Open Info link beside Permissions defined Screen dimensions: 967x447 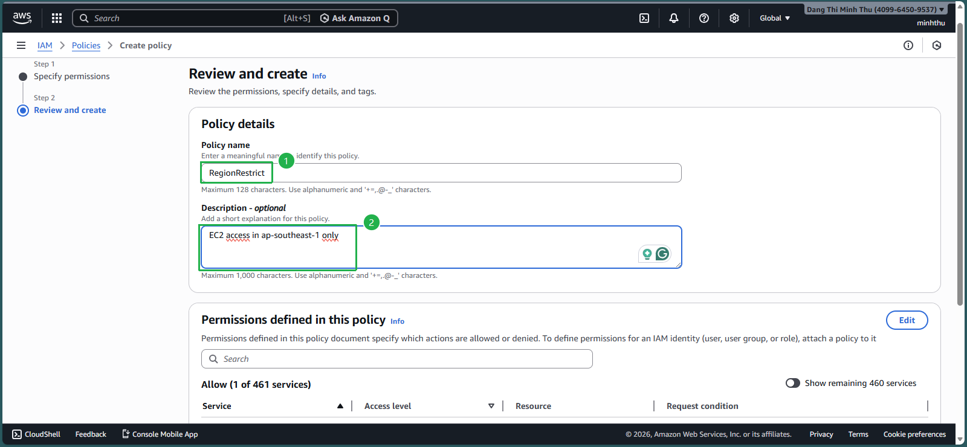click(397, 321)
